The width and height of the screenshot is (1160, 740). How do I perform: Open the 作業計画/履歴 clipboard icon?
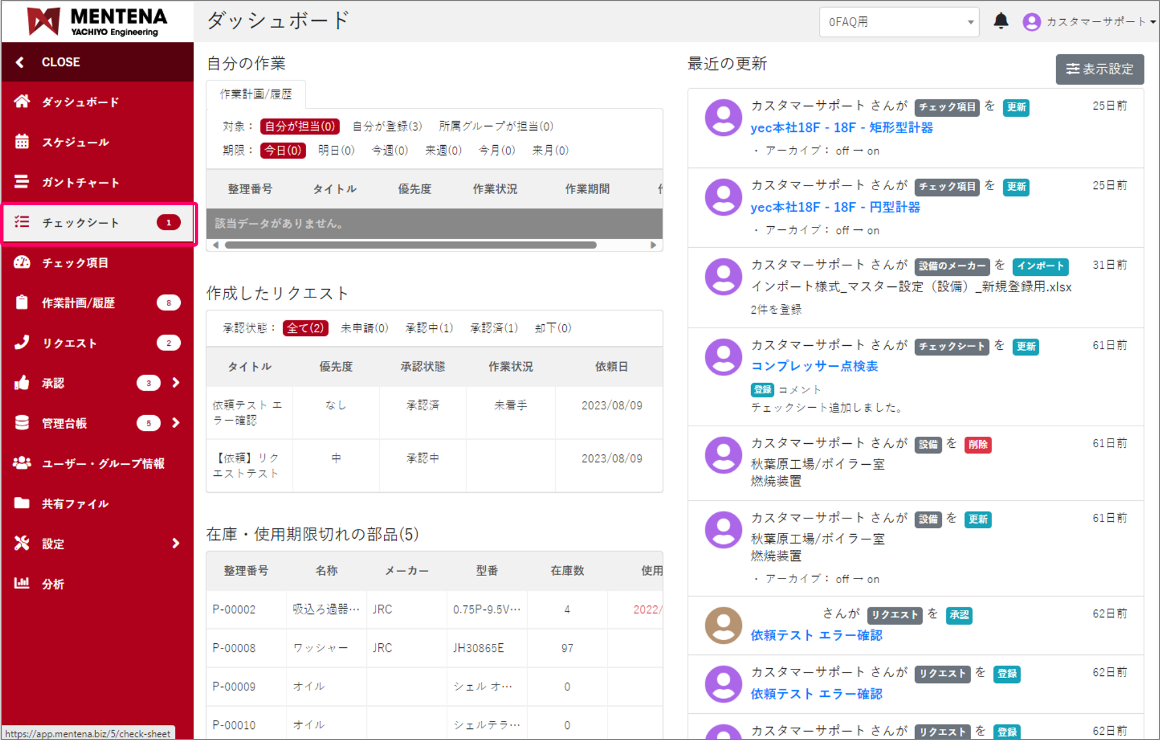[22, 303]
